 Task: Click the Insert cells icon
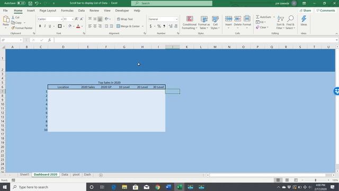(228, 19)
